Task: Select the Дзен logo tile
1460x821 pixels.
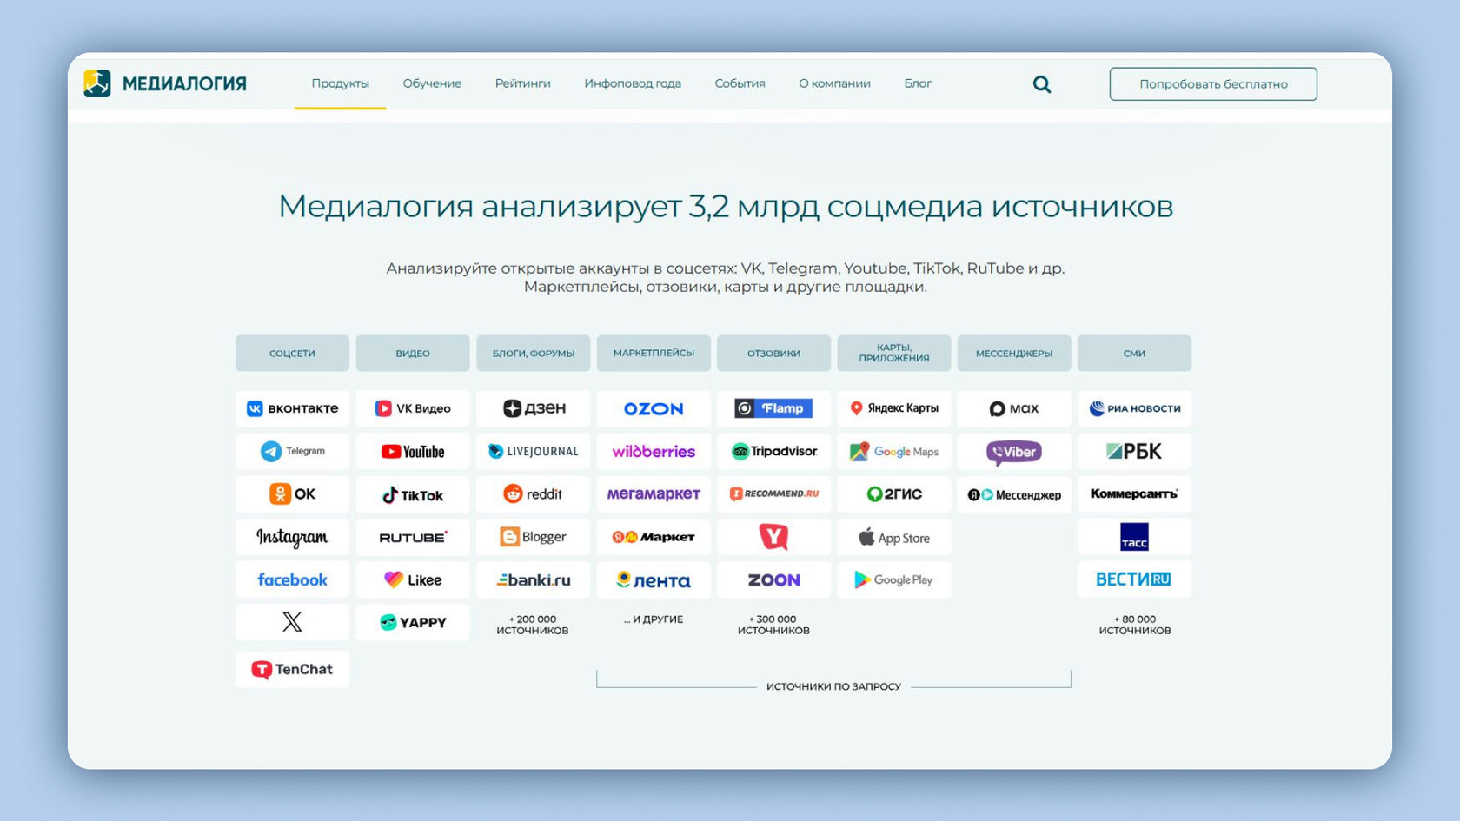Action: (534, 408)
